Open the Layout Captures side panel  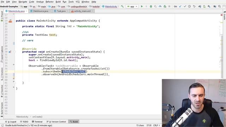tap(2, 54)
